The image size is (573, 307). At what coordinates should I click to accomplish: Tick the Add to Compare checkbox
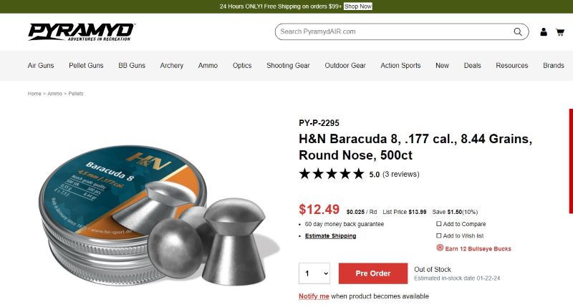(x=438, y=224)
